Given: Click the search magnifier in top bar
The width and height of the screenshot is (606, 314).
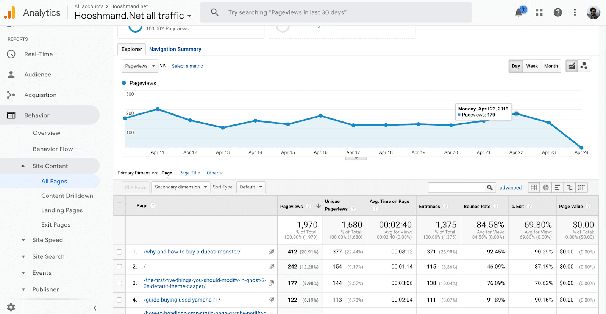Looking at the screenshot, I should 214,12.
